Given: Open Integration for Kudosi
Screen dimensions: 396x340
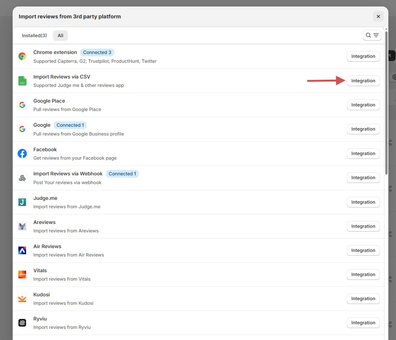Looking at the screenshot, I should (x=363, y=298).
